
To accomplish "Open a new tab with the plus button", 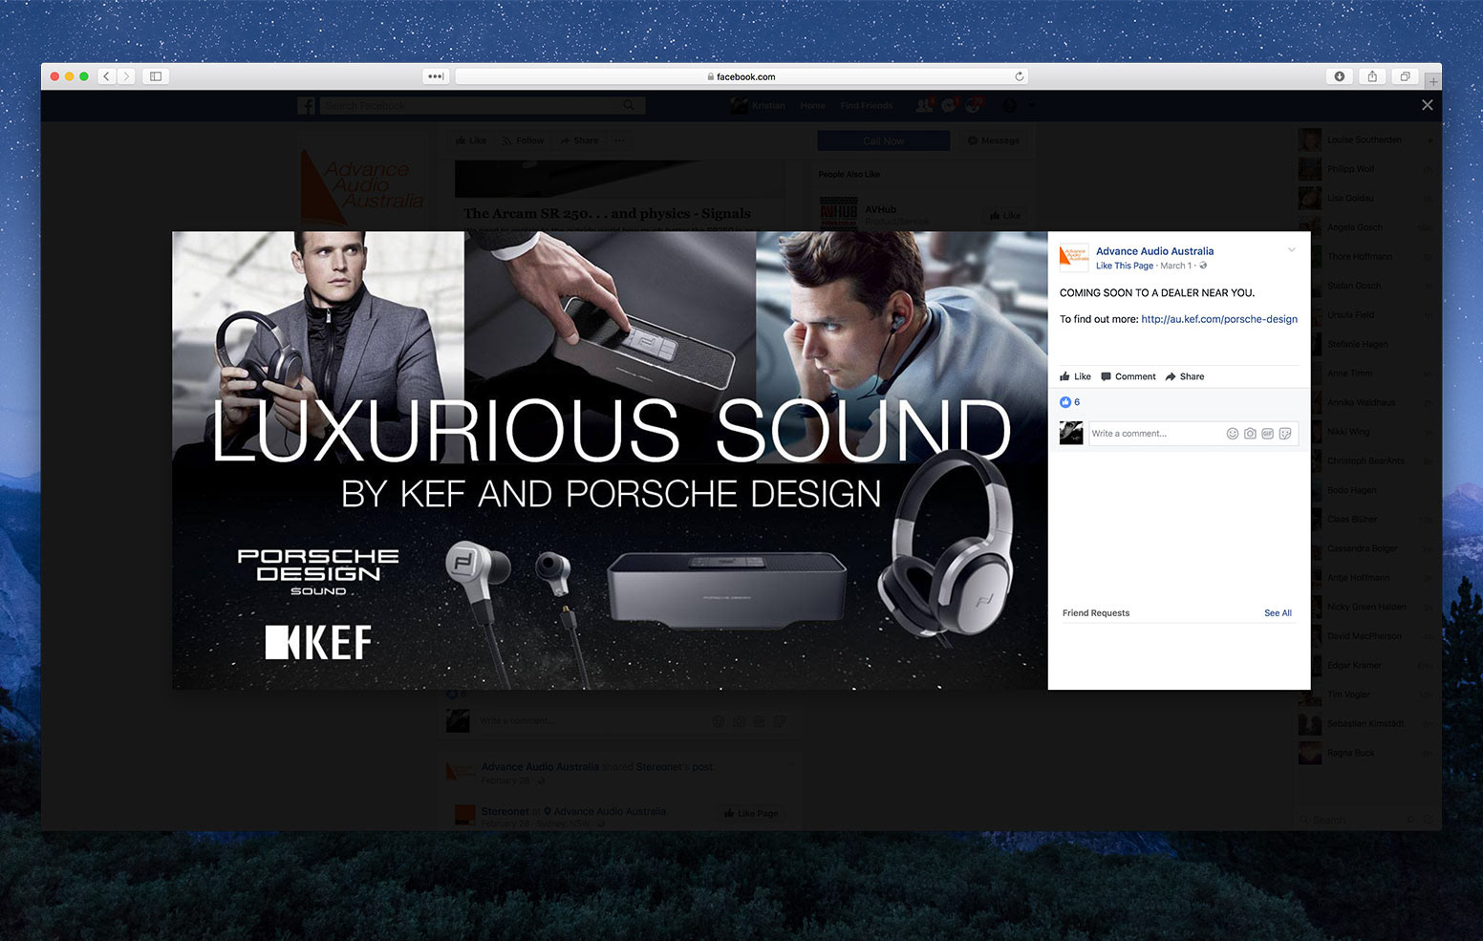I will 1433,81.
